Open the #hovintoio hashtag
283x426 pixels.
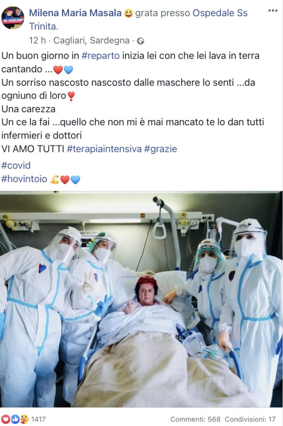tap(24, 179)
